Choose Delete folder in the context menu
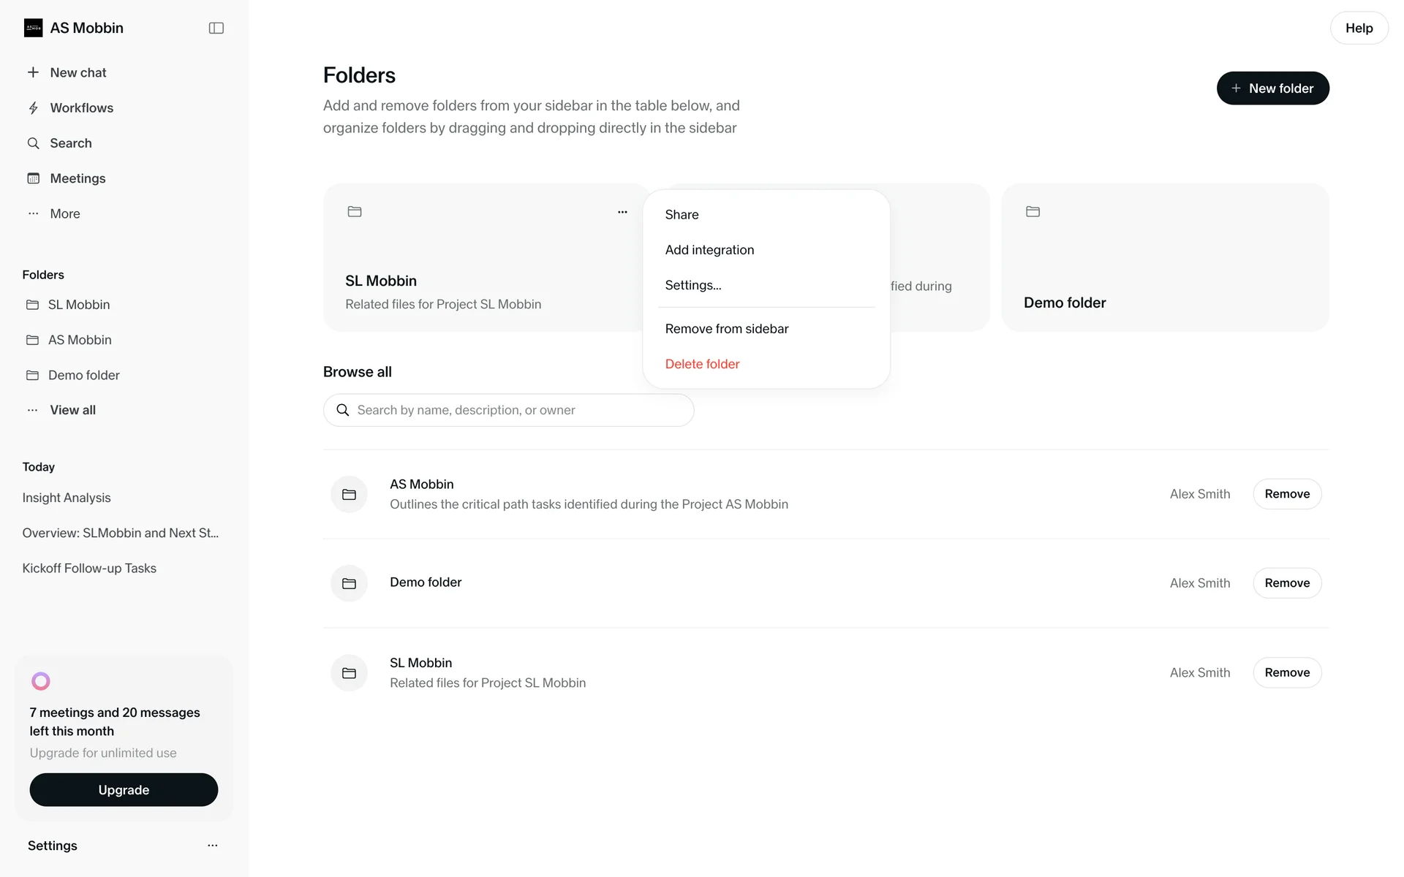The width and height of the screenshot is (1404, 877). (x=702, y=364)
